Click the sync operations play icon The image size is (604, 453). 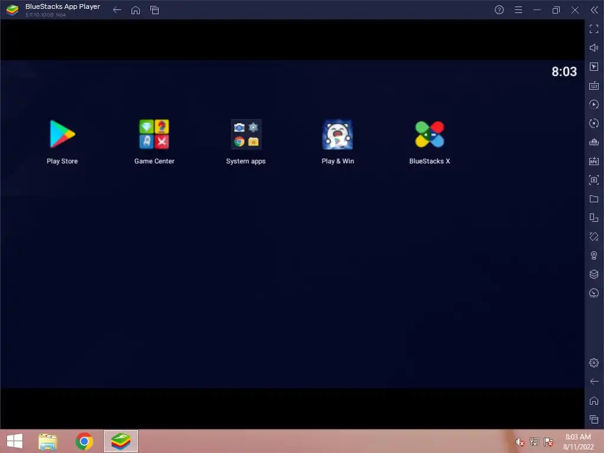click(x=594, y=104)
